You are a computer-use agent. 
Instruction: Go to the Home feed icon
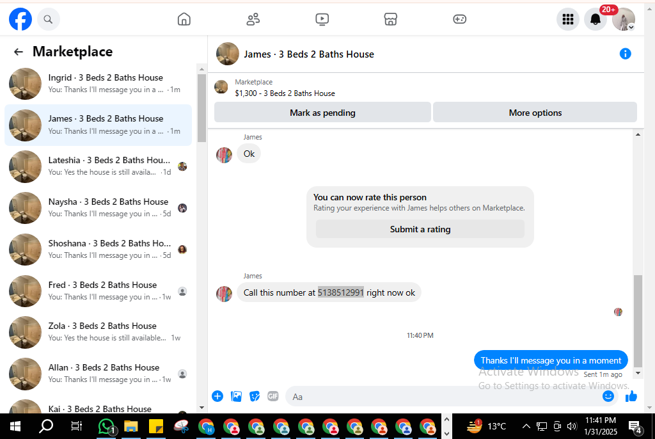184,19
